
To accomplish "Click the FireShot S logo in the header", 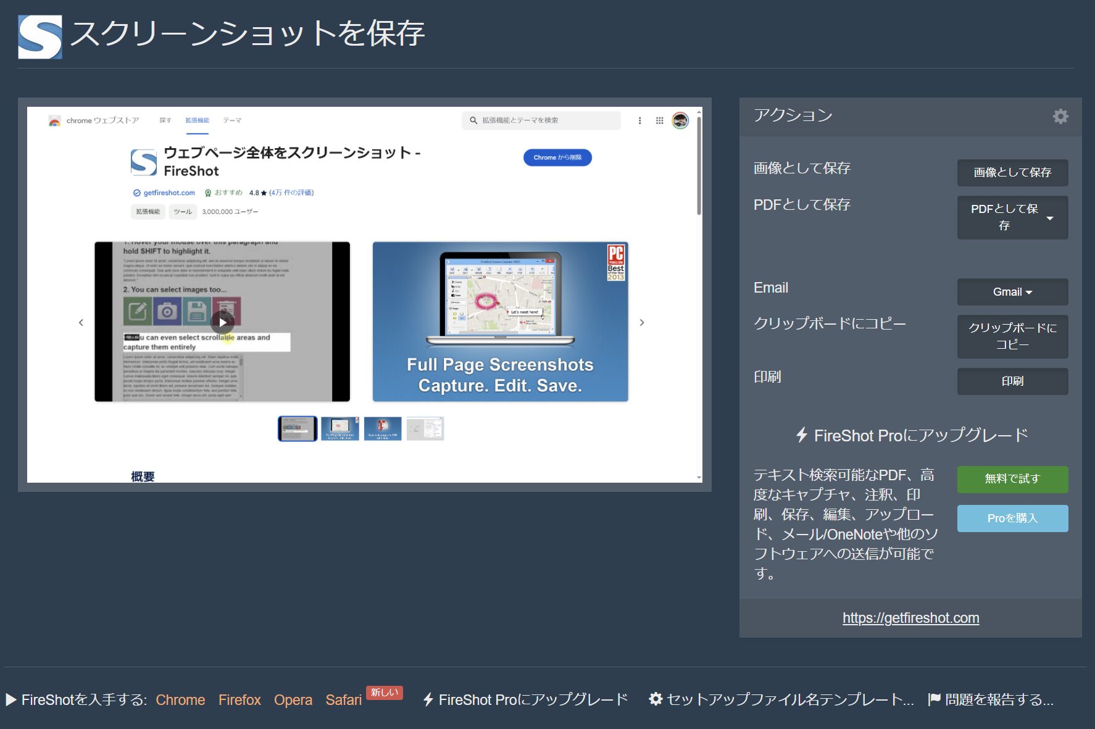I will tap(40, 37).
